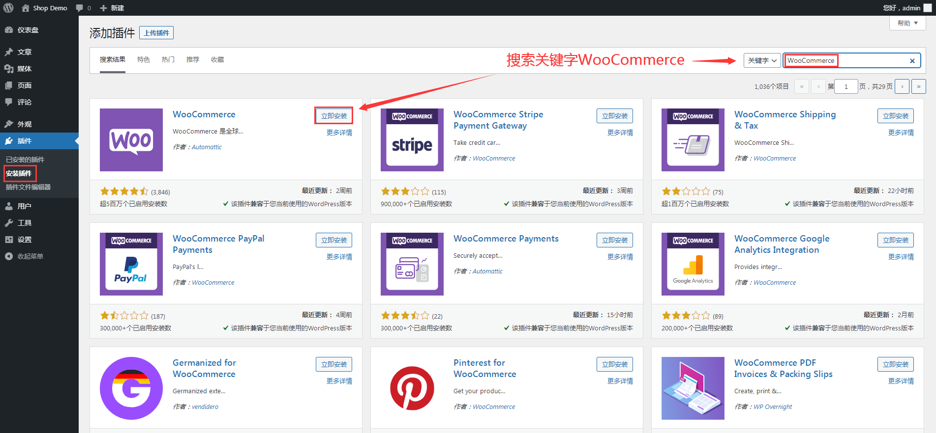This screenshot has width=936, height=433.
Task: Install WooCommerce Shipping & Tax
Action: [x=896, y=116]
